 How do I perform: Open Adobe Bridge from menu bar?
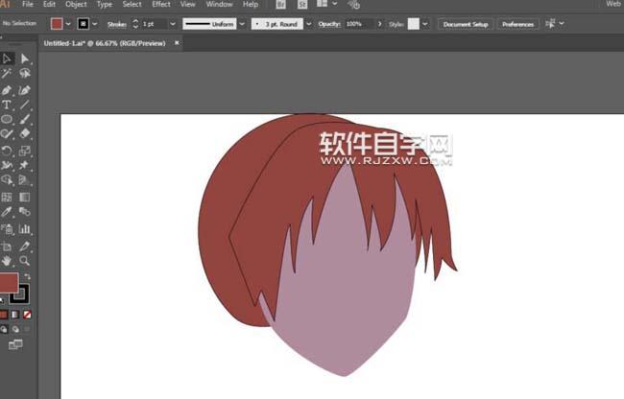280,5
